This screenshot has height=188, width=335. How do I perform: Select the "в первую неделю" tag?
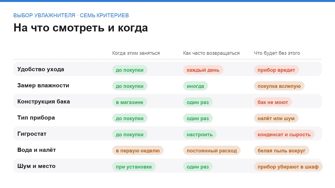[x=138, y=150]
